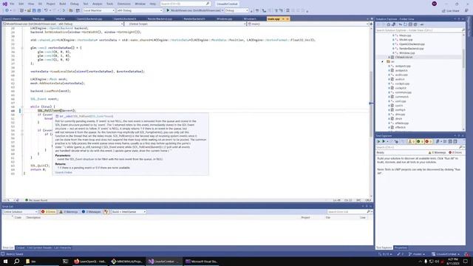Click the Visual Studio logo icon
This screenshot has width=473, height=266.
pyautogui.click(x=5, y=4)
